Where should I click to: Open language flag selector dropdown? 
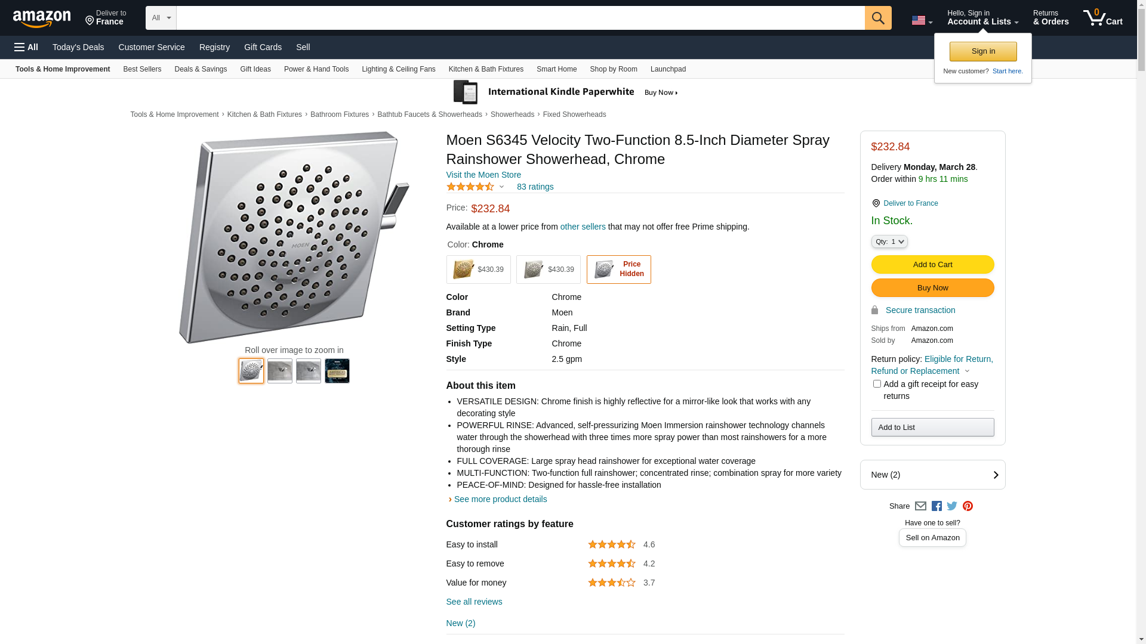(x=922, y=21)
